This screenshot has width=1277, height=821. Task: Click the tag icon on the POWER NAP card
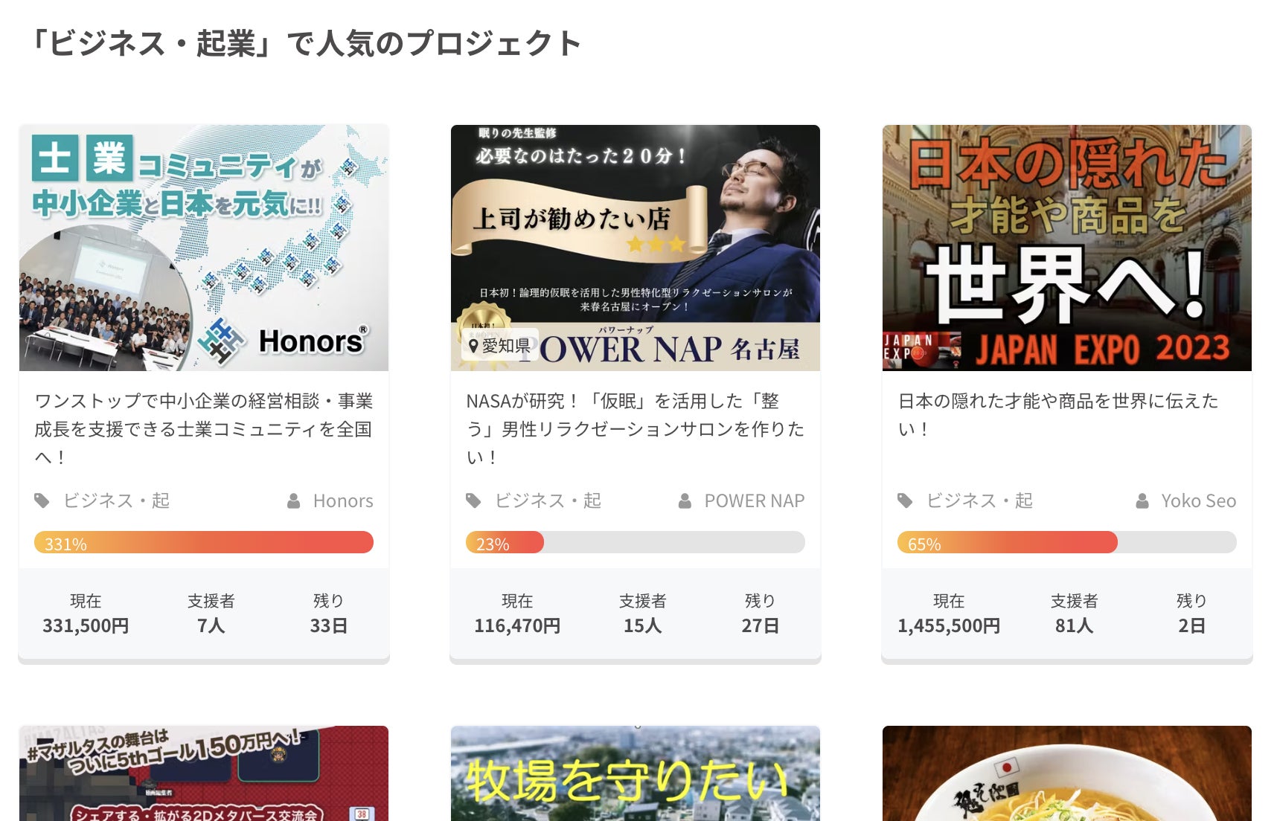(x=473, y=500)
